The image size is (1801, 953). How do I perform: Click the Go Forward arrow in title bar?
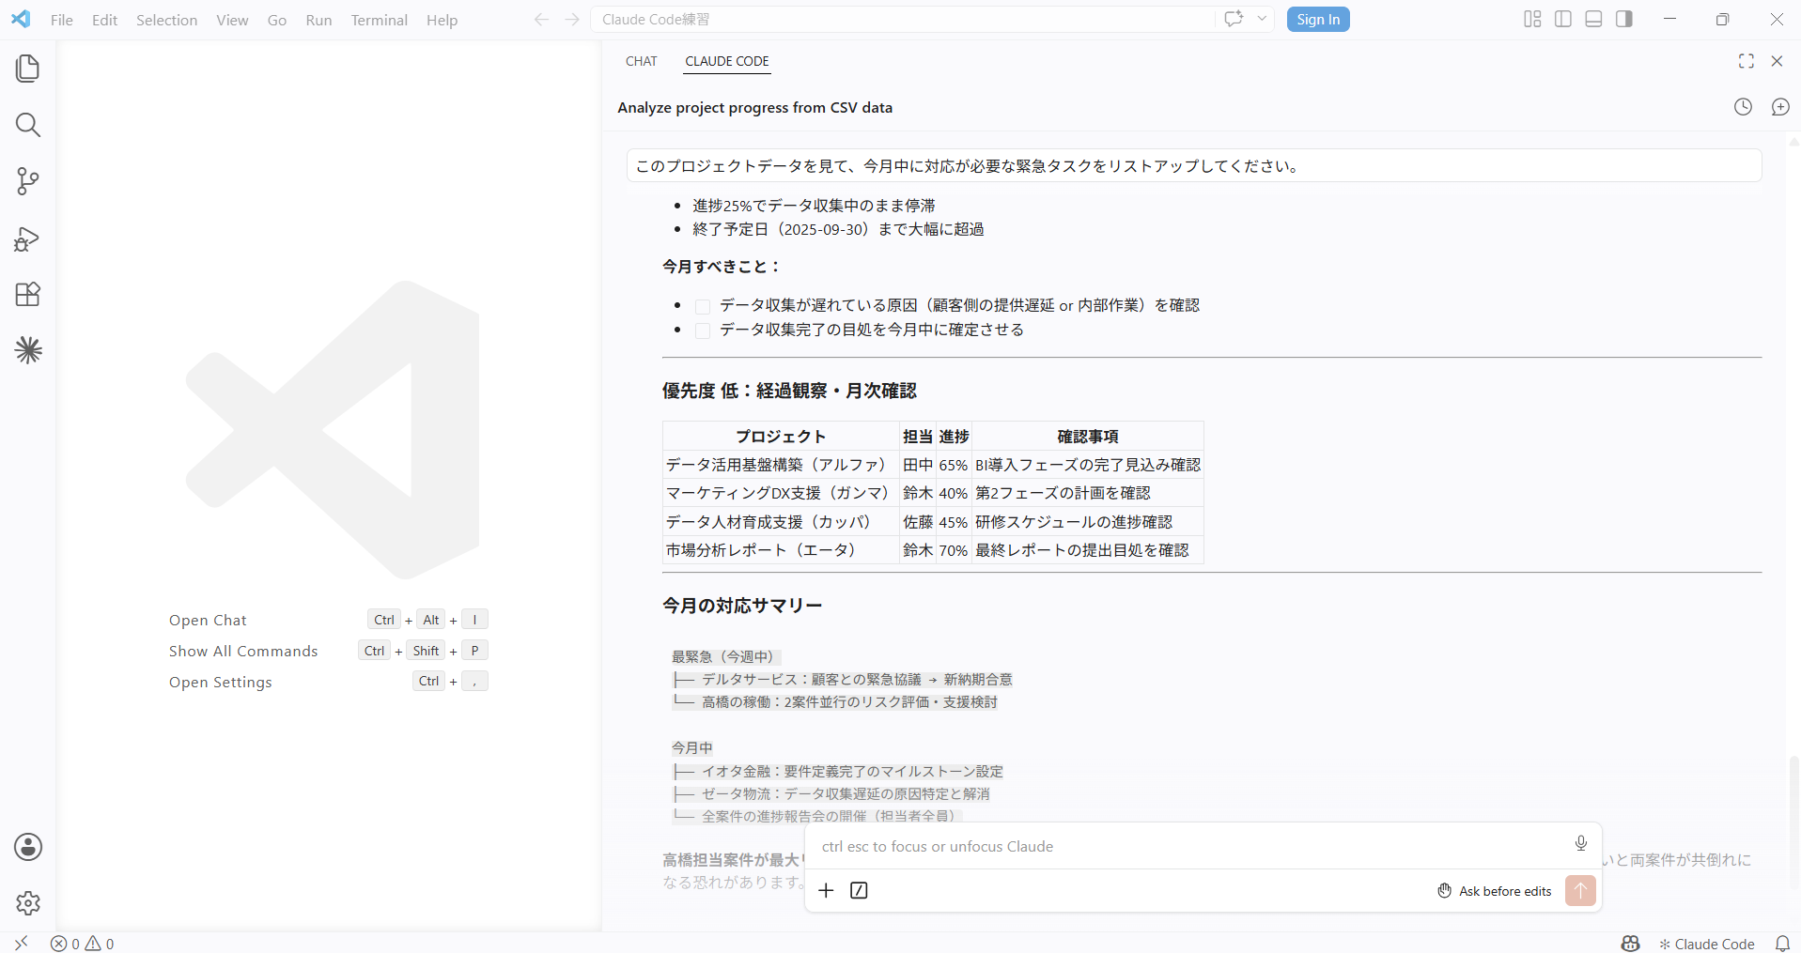pos(572,20)
